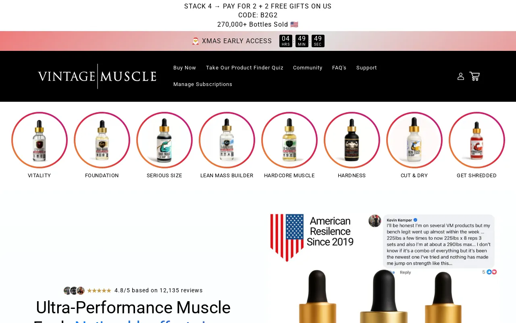Open the account login icon
516x323 pixels.
461,76
